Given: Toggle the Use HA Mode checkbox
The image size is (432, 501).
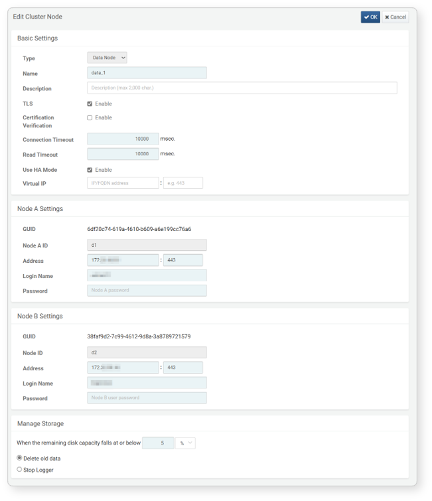Looking at the screenshot, I should point(90,170).
